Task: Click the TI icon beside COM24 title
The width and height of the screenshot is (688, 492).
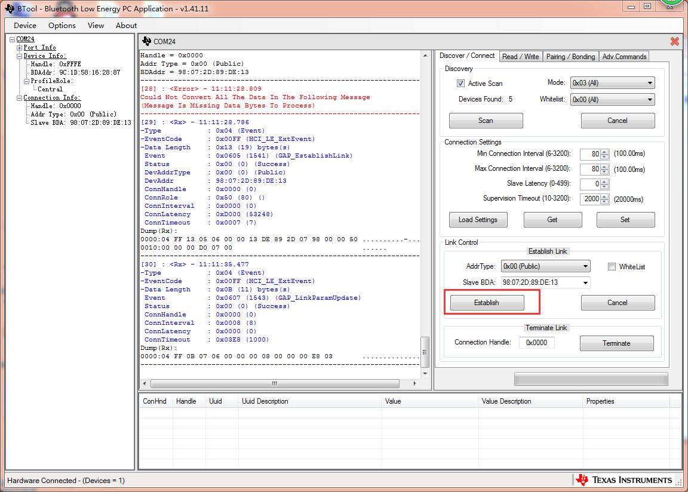Action: coord(147,42)
